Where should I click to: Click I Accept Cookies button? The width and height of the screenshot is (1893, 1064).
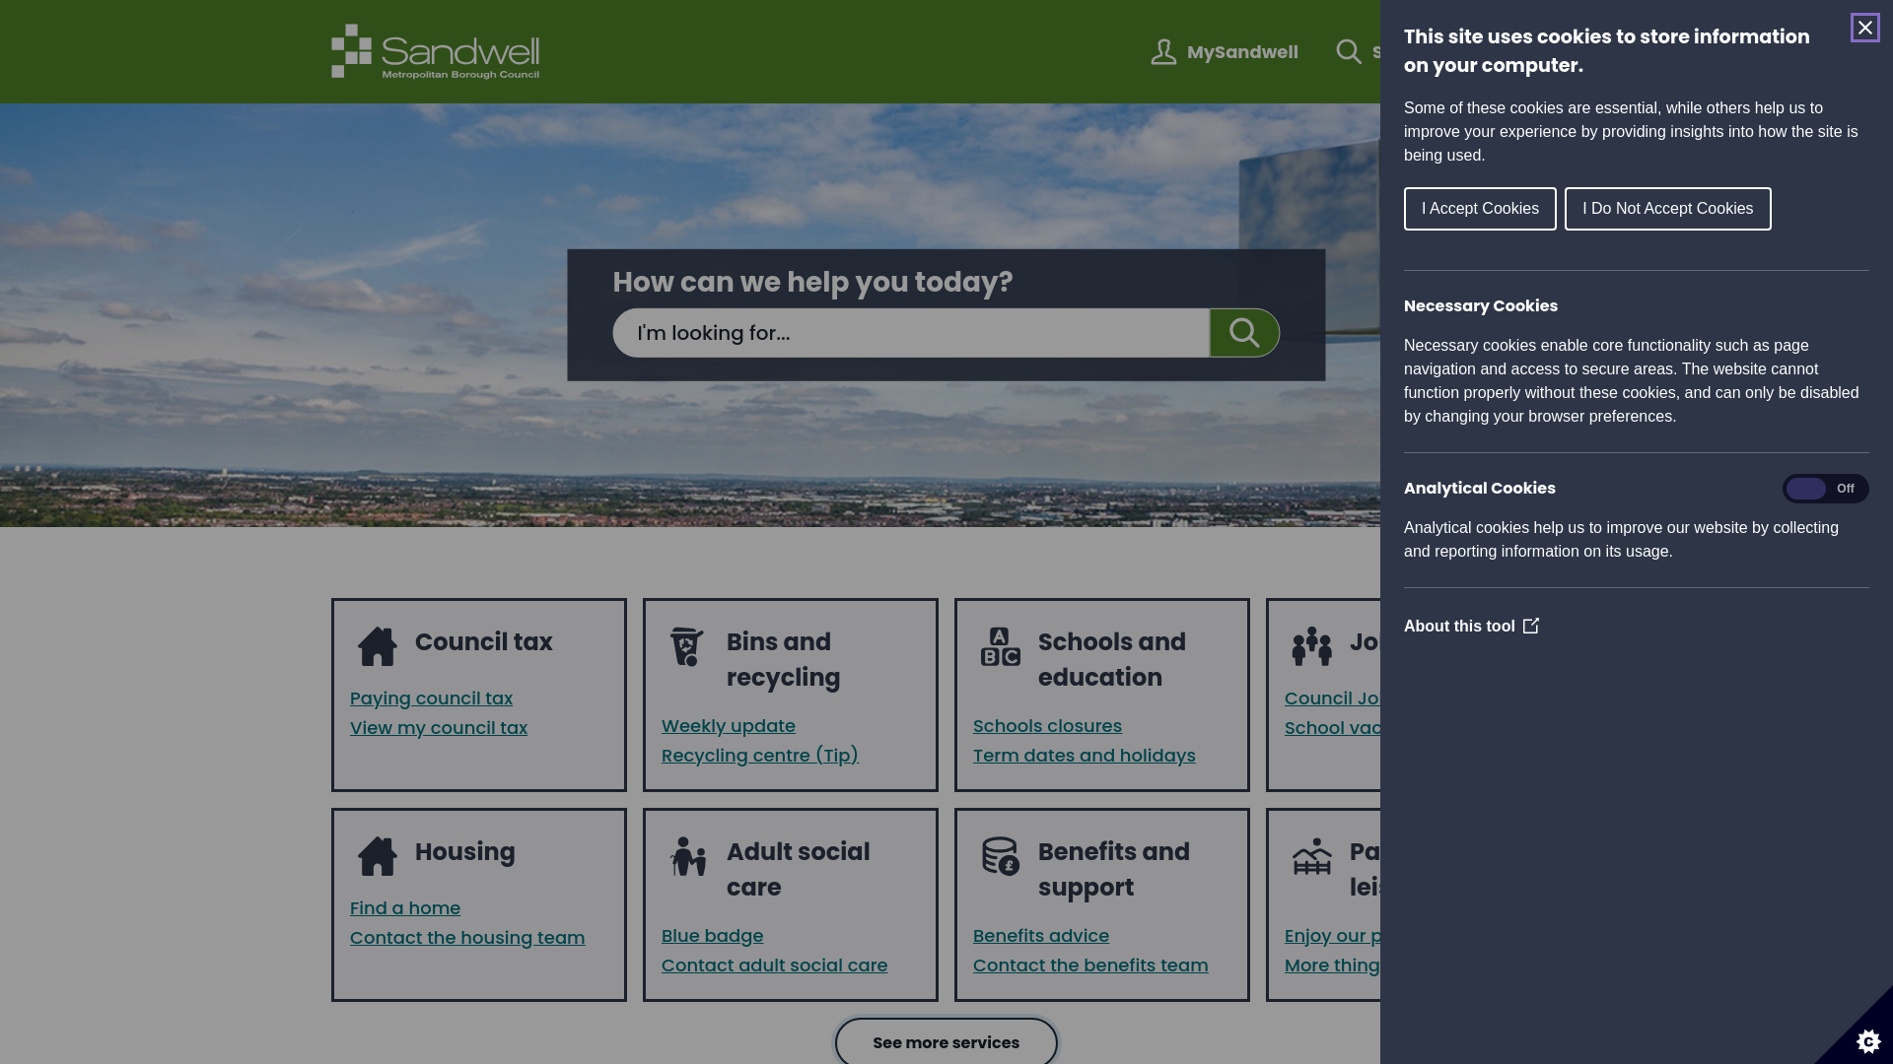(x=1480, y=209)
